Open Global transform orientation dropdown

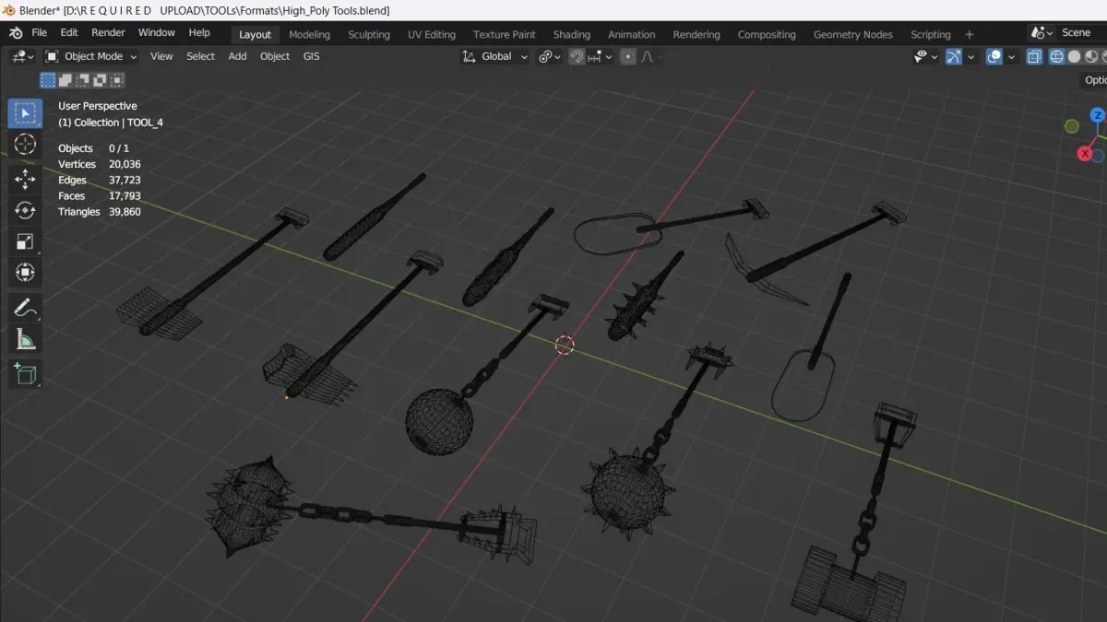496,56
